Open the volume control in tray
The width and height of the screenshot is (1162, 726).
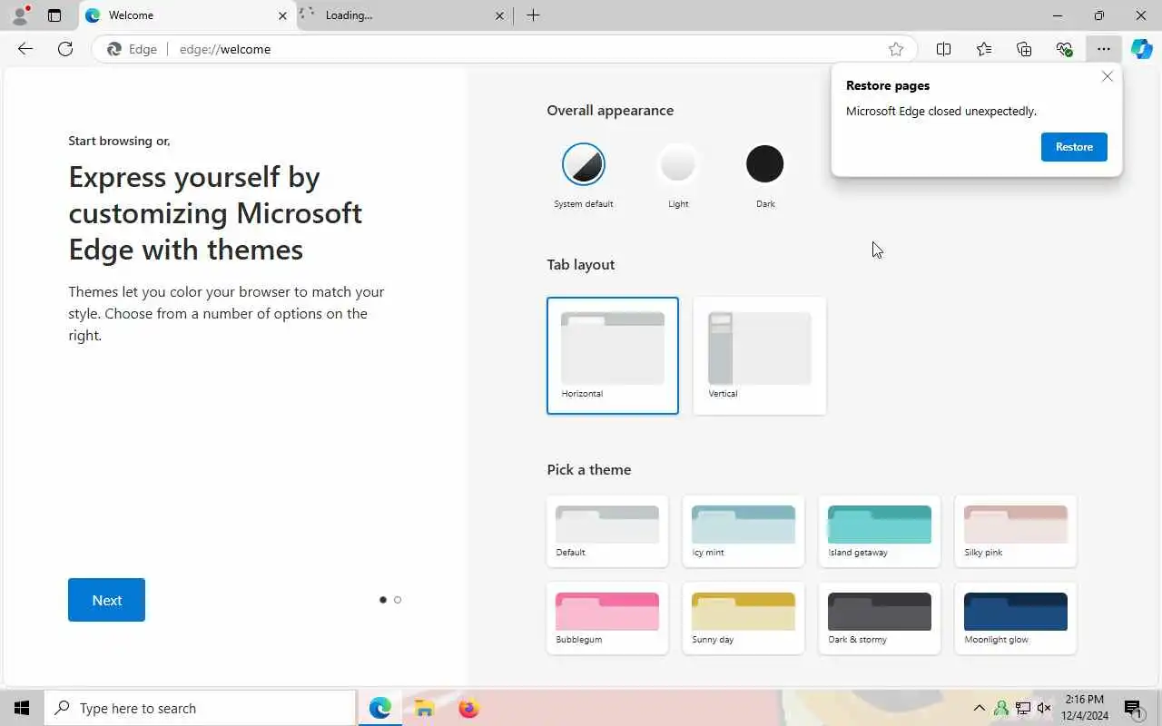pos(1044,708)
